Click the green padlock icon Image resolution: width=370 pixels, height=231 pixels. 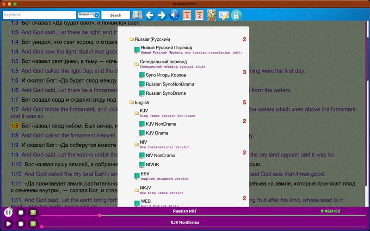point(236,15)
